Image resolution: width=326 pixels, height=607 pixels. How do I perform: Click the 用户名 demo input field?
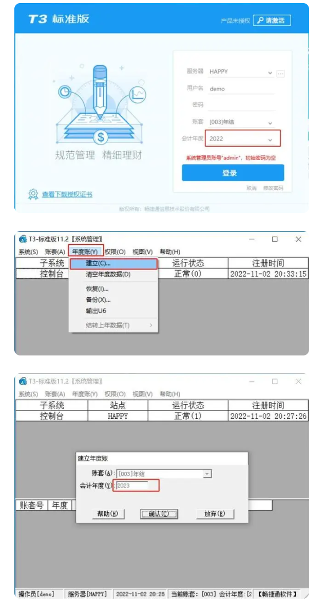241,88
